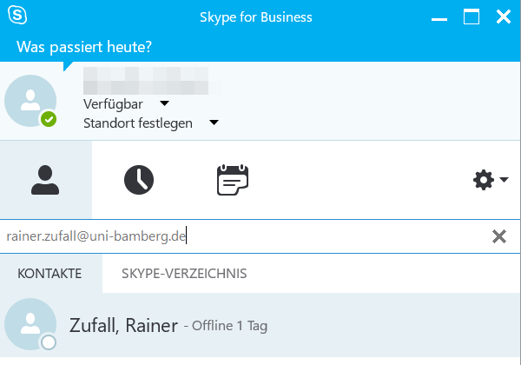The image size is (521, 365).
Task: Click Rainer Zufall's contact avatar
Action: [30, 327]
